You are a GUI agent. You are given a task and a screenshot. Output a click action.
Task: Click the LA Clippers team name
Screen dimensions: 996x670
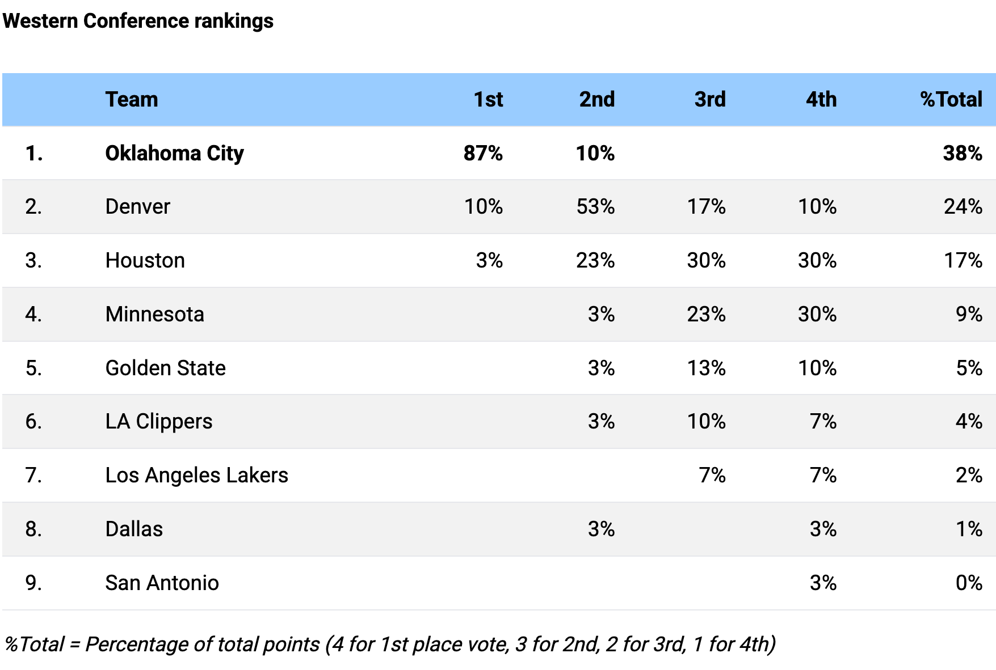click(158, 421)
